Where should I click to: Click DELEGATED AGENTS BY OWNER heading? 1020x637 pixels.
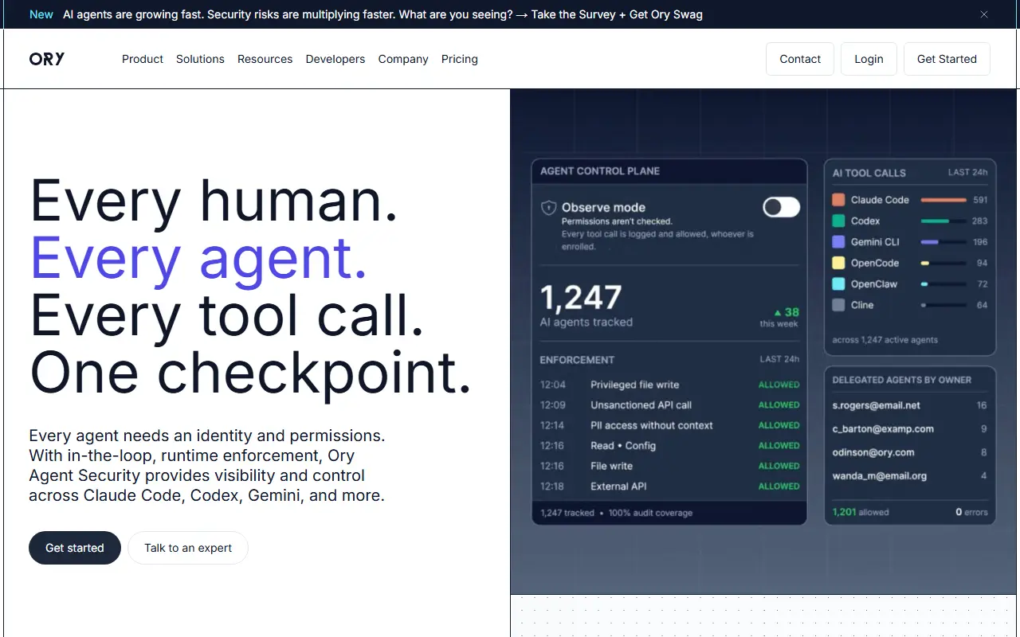(x=902, y=380)
